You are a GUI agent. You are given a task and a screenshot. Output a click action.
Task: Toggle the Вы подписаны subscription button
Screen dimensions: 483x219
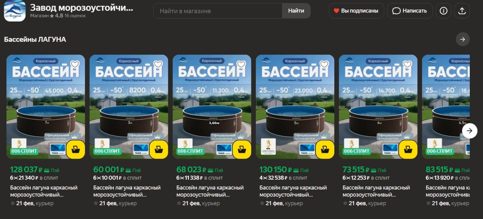[x=357, y=11]
